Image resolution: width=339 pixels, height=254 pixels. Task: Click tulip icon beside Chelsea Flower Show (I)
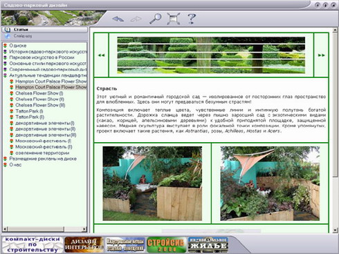(12, 93)
